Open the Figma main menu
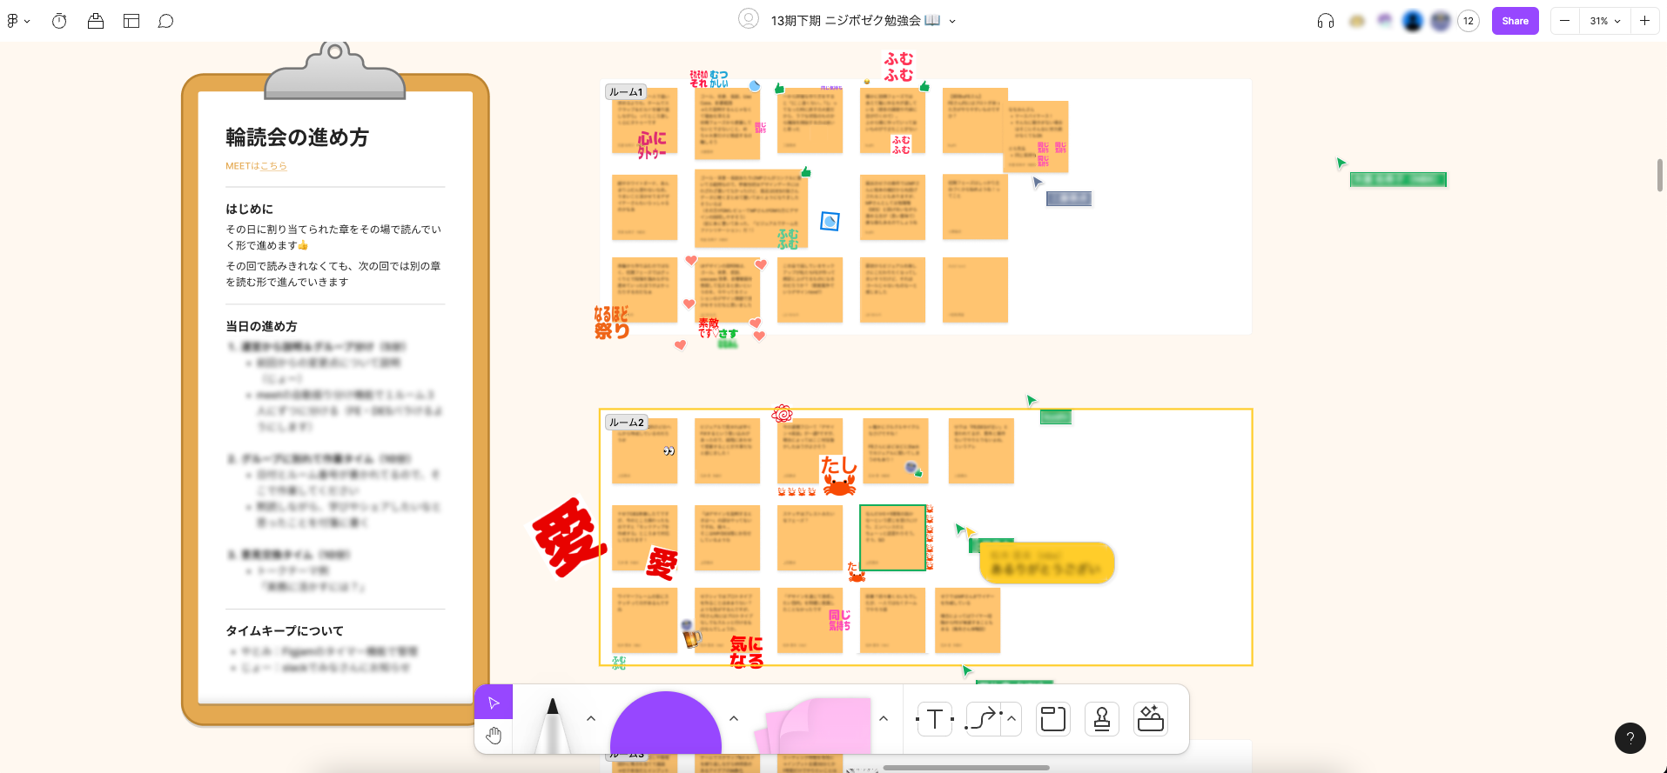The image size is (1667, 773). (17, 21)
